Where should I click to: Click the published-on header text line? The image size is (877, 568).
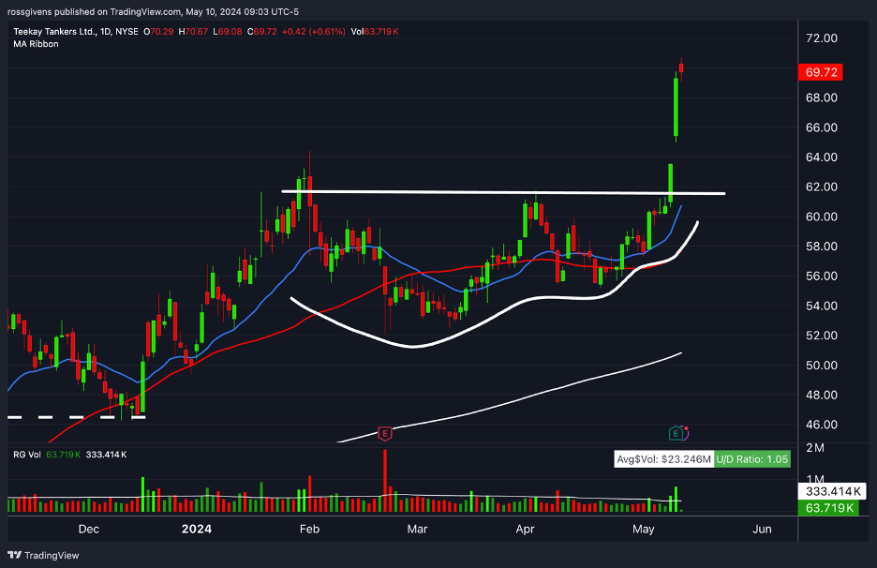coord(153,11)
